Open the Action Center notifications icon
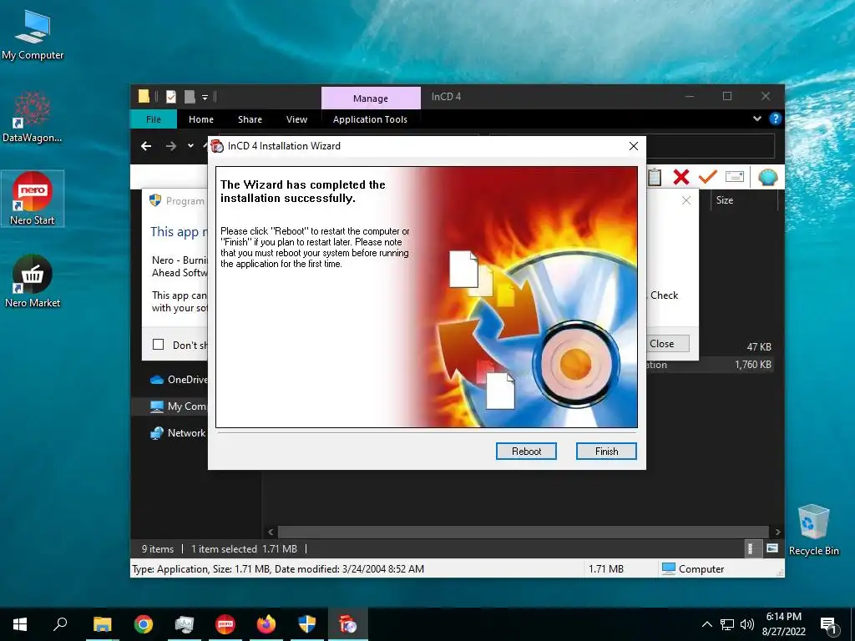Screen dimensions: 855x641 click(829, 626)
